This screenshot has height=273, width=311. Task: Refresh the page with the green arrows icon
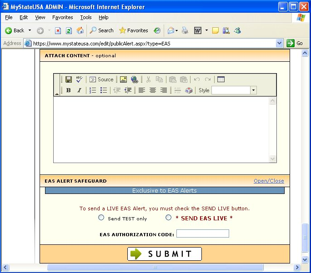point(69,31)
